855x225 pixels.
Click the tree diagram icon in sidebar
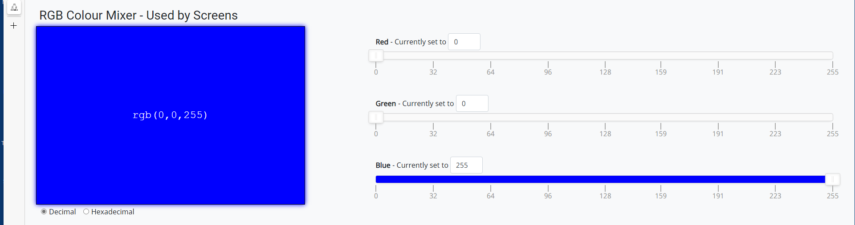click(x=14, y=7)
